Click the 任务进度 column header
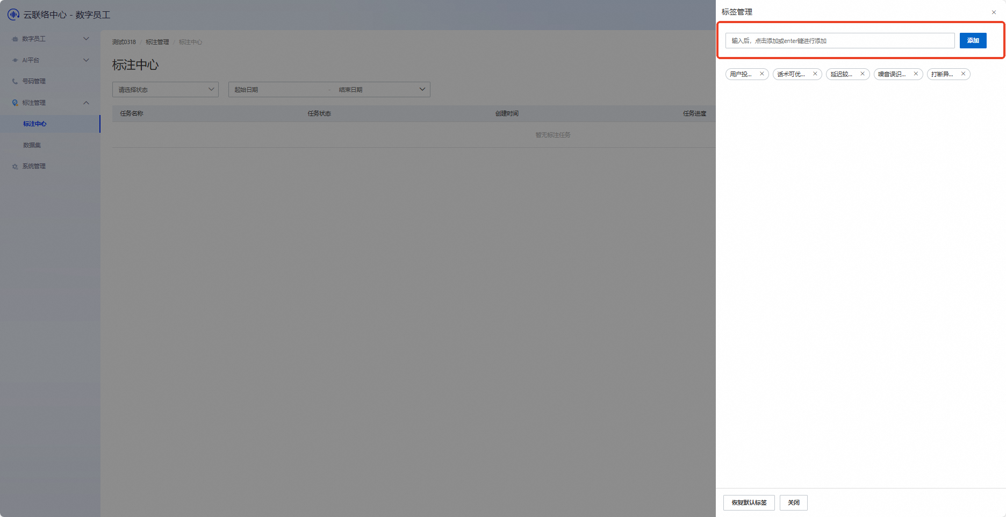The height and width of the screenshot is (517, 1006). pyautogui.click(x=694, y=113)
